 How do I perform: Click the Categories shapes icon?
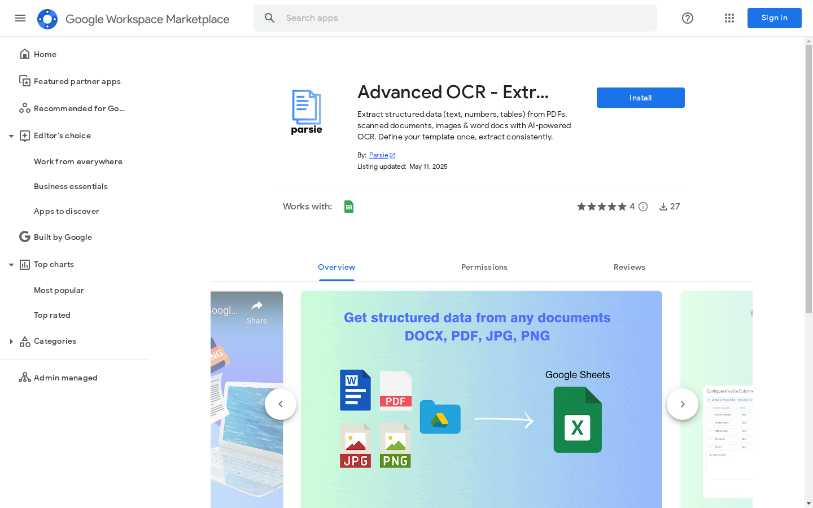[x=25, y=341]
